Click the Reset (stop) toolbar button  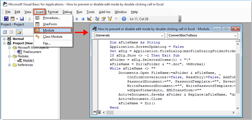click(x=83, y=19)
